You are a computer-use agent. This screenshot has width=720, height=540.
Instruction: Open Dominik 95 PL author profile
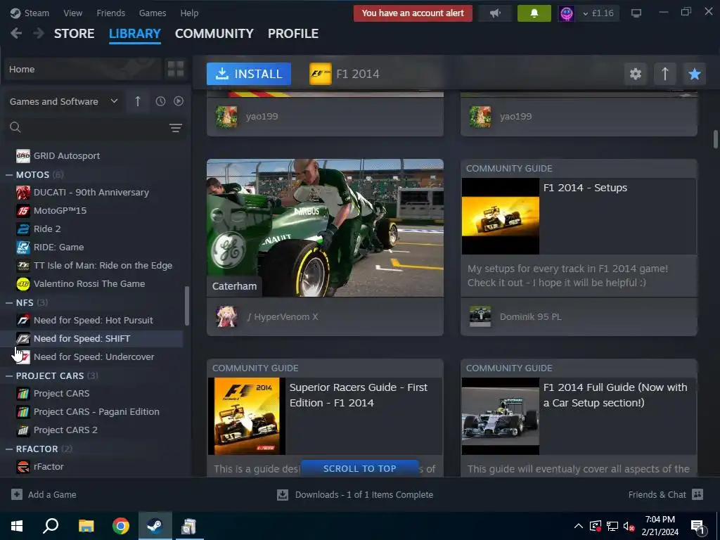[x=530, y=317]
